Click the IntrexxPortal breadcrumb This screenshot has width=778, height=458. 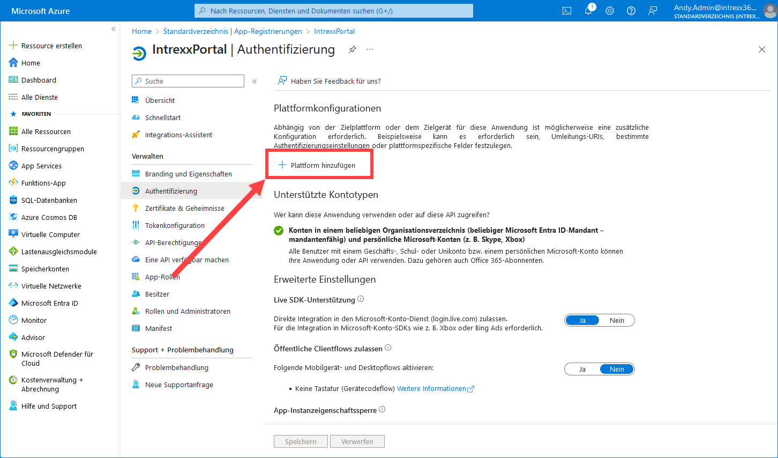(x=334, y=31)
